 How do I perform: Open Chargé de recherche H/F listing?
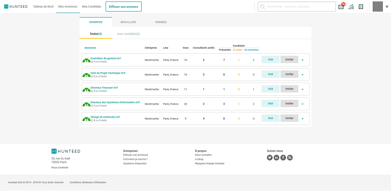pos(105,117)
